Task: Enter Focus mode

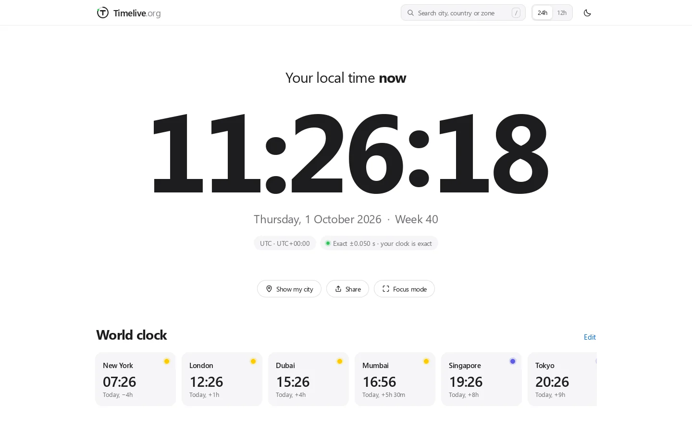Action: 404,289
